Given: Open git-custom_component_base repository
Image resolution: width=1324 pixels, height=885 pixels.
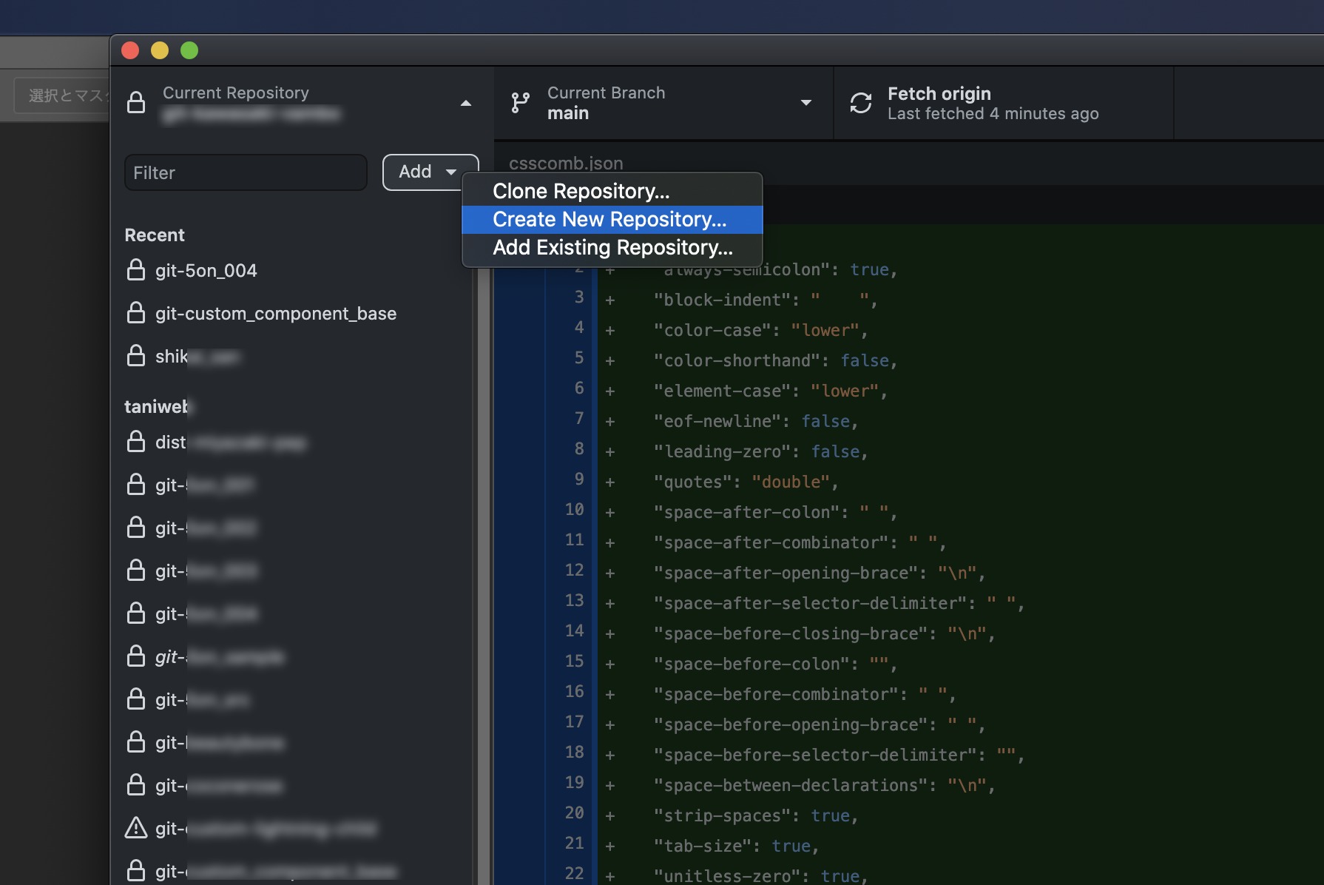Looking at the screenshot, I should 275,314.
